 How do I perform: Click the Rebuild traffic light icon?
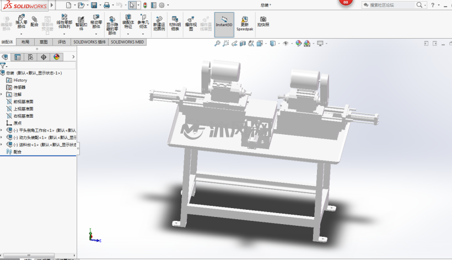click(x=145, y=5)
